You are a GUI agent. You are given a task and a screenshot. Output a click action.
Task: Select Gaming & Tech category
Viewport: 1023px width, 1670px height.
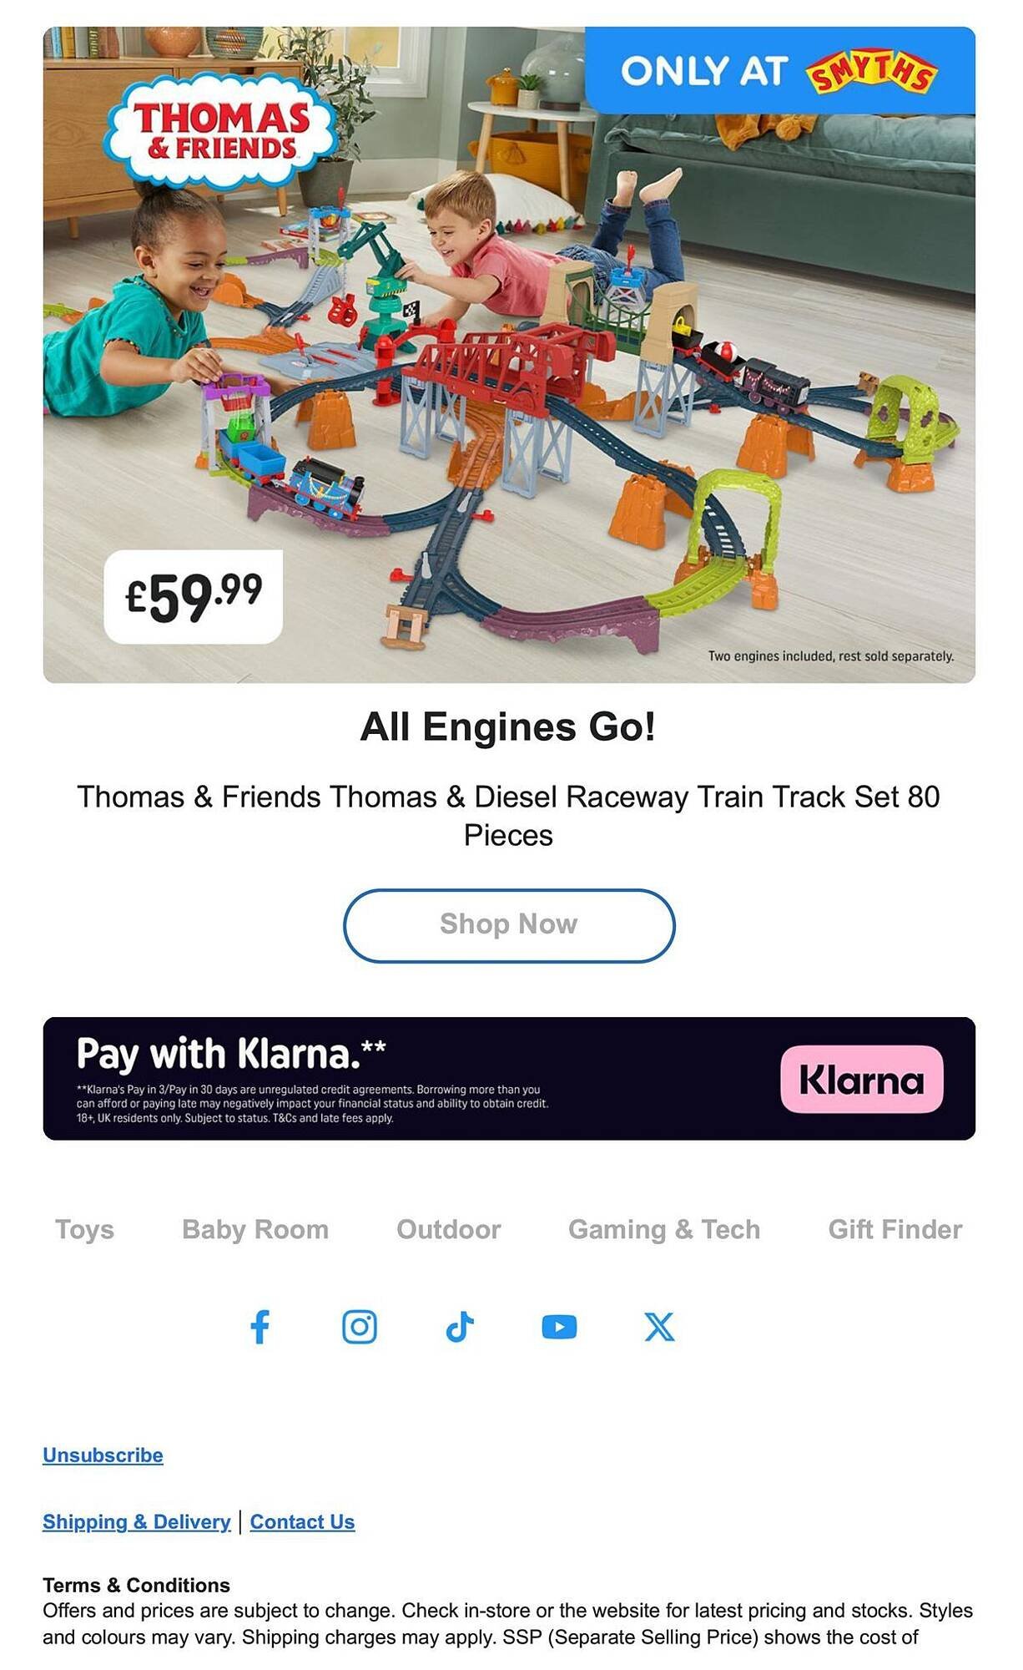pos(664,1229)
